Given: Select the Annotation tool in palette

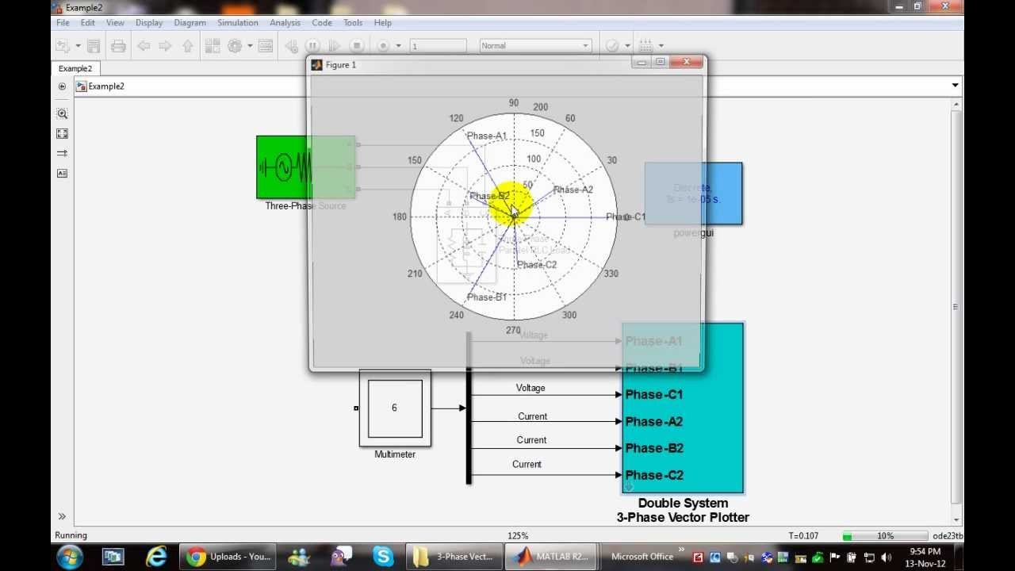Looking at the screenshot, I should coord(62,173).
